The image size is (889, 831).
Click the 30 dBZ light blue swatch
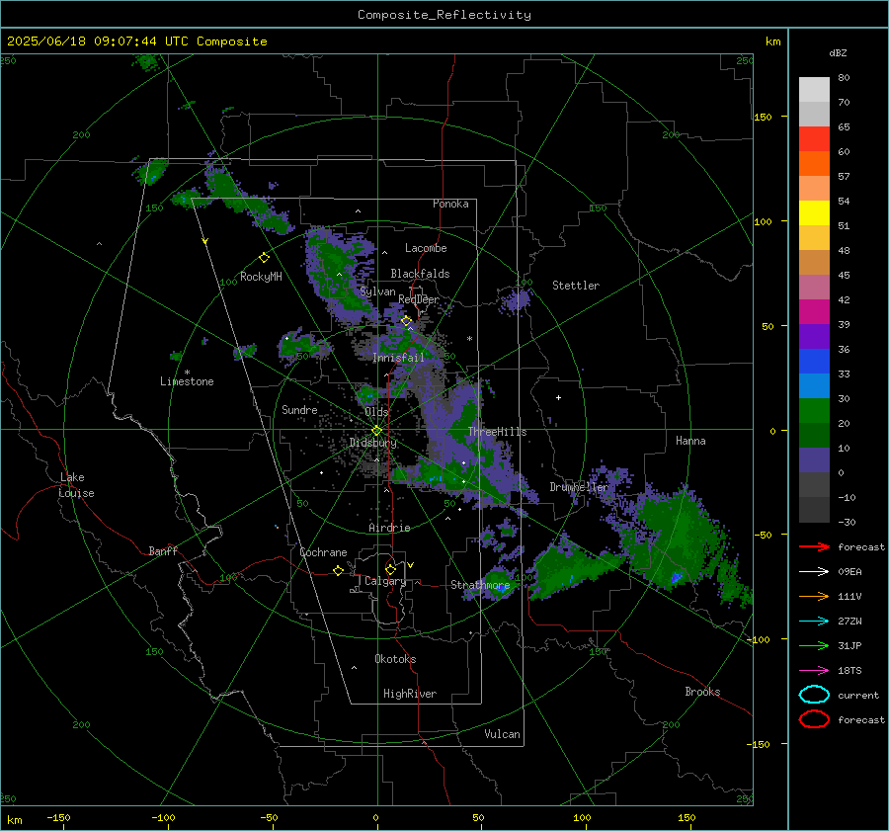[814, 385]
